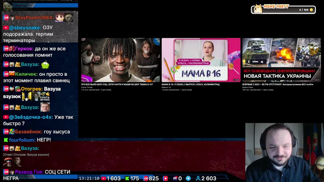
Task: Click the red-blue play icon in stats bar
Action: pos(165,178)
